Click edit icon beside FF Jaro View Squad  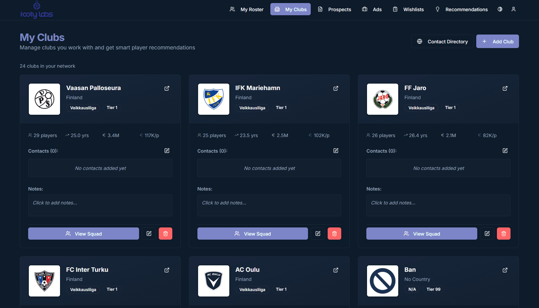tap(487, 234)
